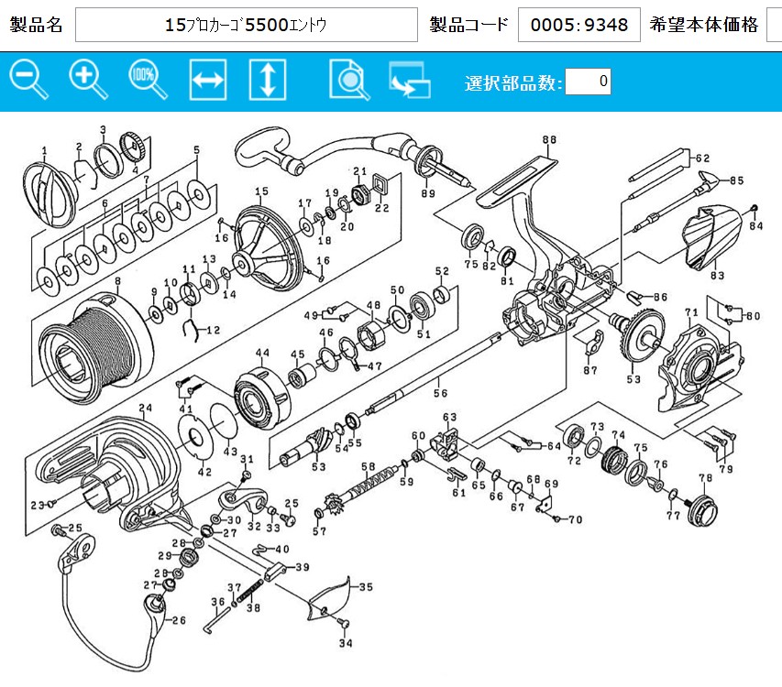Screen dimensions: 782x687
Task: Select part number 63 label
Action: coord(449,417)
